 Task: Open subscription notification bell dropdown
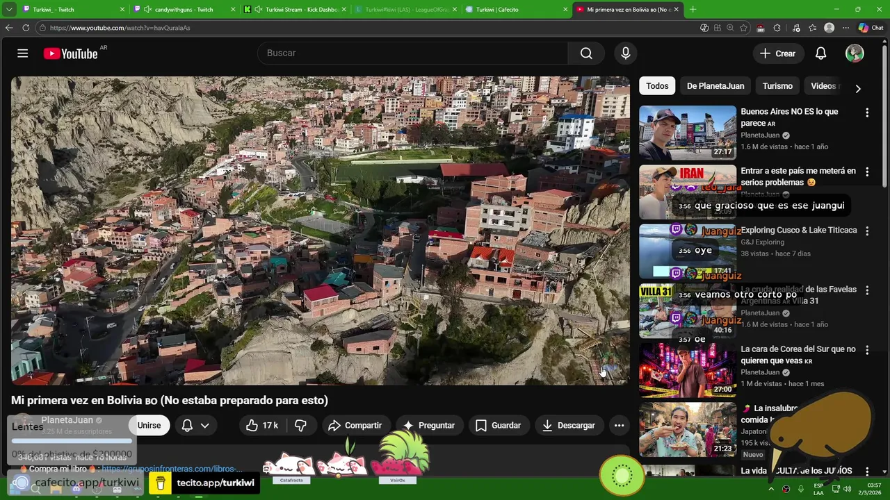click(195, 425)
